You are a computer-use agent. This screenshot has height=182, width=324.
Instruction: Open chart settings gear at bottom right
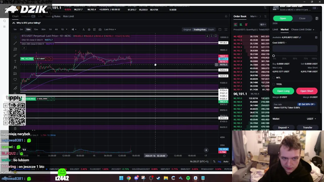(x=224, y=156)
